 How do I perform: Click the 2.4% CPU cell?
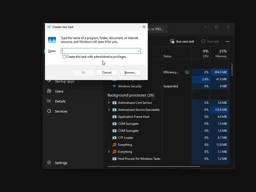pos(201,79)
